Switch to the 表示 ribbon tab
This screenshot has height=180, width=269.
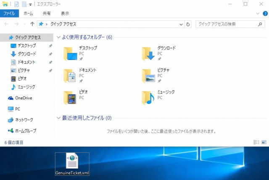tap(65, 13)
